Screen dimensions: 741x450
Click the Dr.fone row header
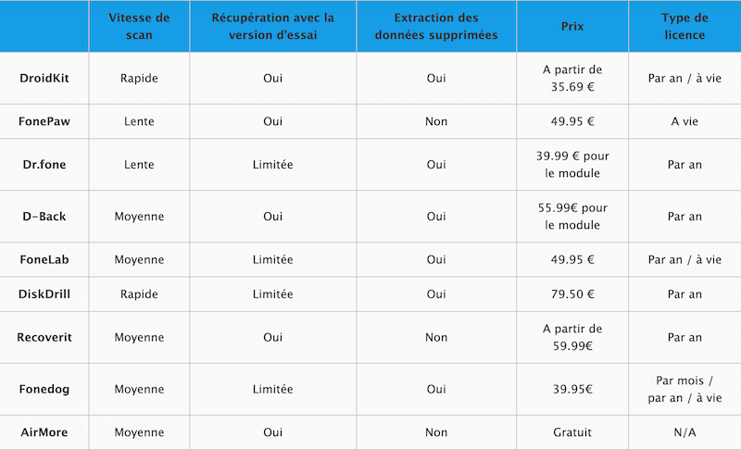pos(44,164)
